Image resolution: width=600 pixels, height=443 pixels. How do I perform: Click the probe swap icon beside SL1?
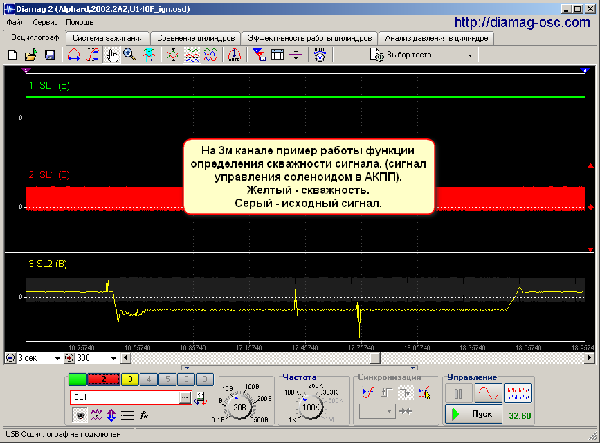point(201,398)
